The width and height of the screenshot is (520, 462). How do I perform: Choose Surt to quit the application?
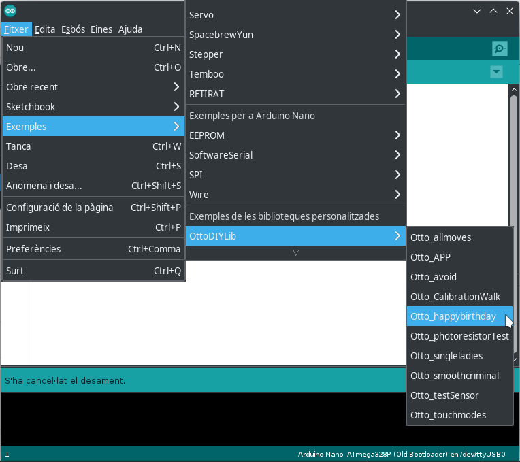(93, 271)
